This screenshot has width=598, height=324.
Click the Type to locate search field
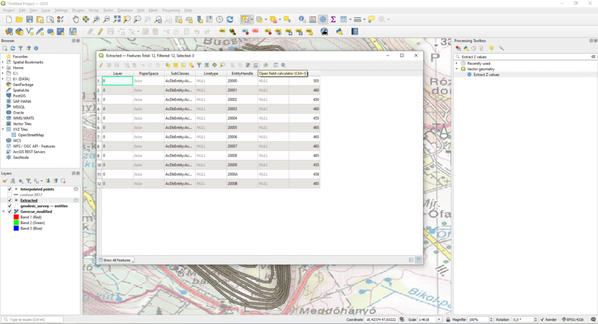pyautogui.click(x=33, y=319)
